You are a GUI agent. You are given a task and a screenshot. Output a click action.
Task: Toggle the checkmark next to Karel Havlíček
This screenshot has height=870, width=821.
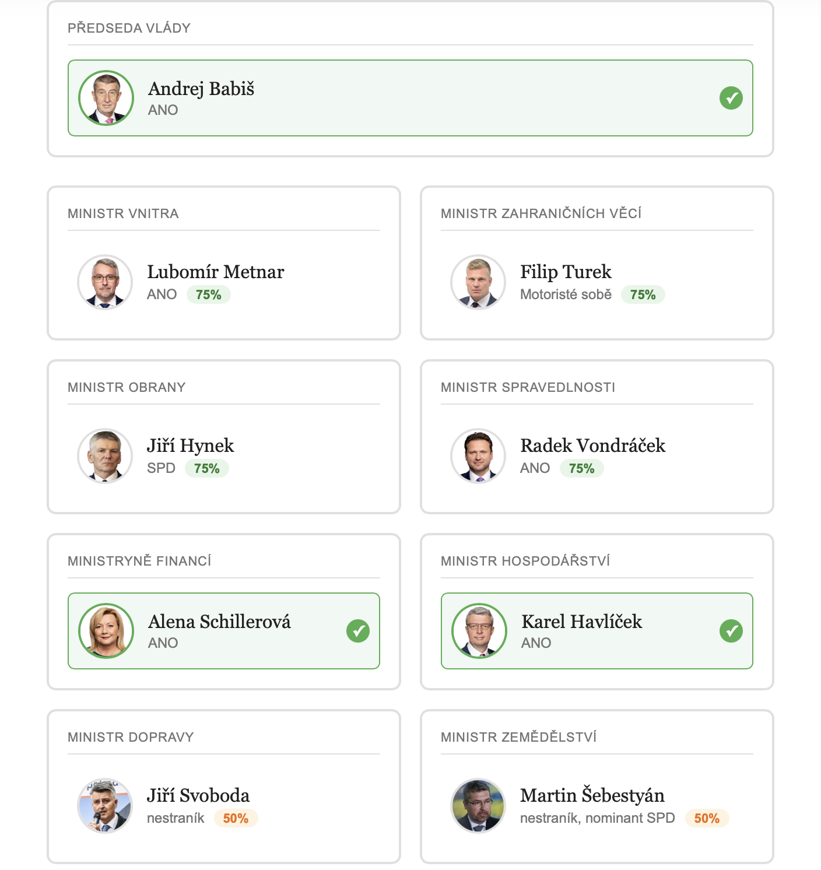coord(731,631)
